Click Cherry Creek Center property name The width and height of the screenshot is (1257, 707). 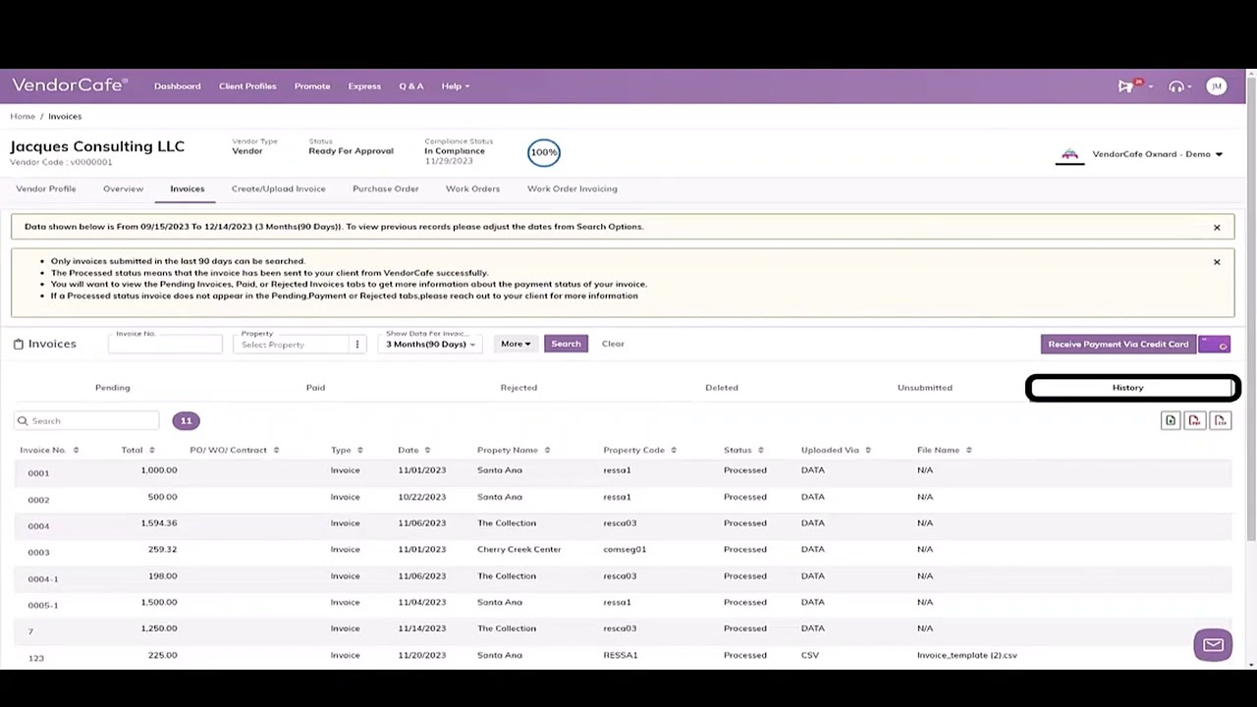pos(519,549)
